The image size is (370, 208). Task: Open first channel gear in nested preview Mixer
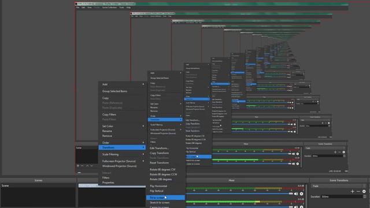(x=298, y=154)
